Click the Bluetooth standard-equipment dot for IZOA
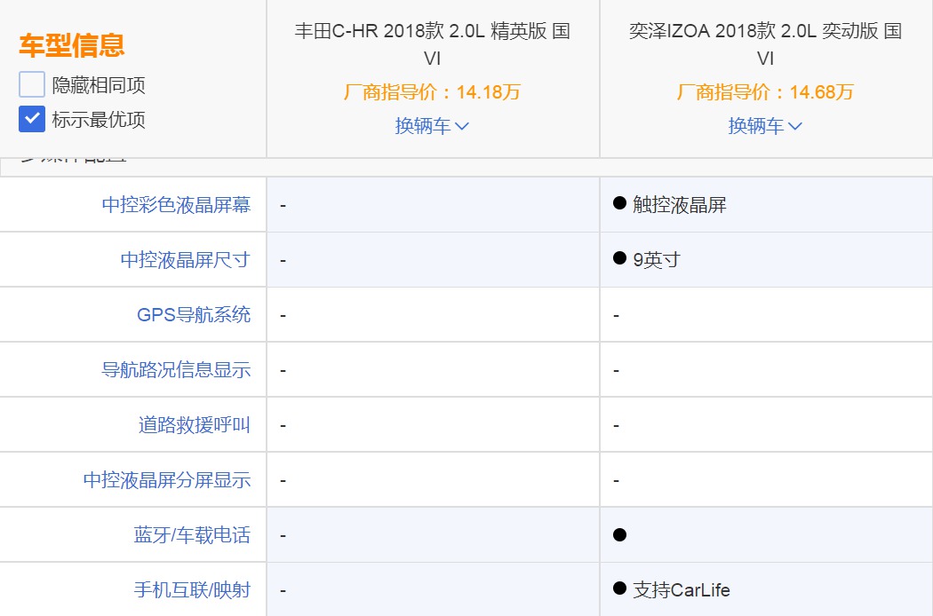 point(620,534)
